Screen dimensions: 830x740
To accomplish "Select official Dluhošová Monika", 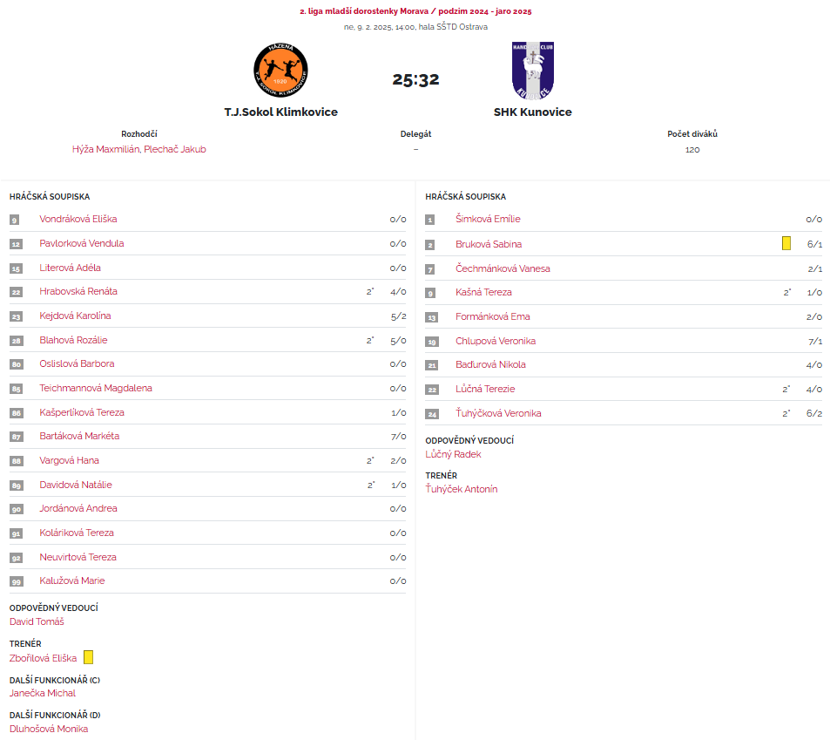I will [49, 729].
